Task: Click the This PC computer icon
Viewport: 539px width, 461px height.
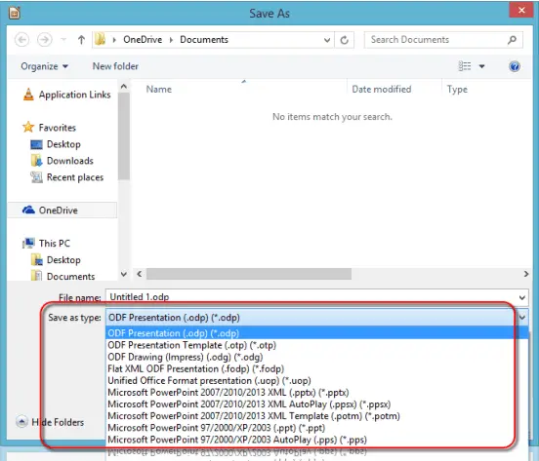Action: pyautogui.click(x=29, y=244)
